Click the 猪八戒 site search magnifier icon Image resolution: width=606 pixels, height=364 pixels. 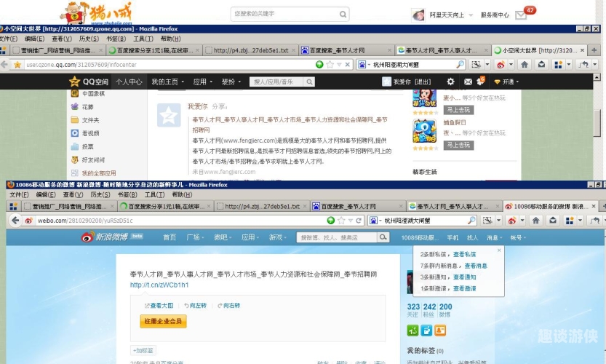[343, 15]
